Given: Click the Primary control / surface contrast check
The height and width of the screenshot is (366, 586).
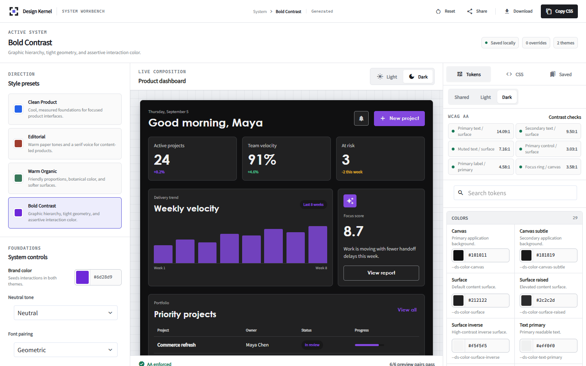Looking at the screenshot, I should coord(548,149).
